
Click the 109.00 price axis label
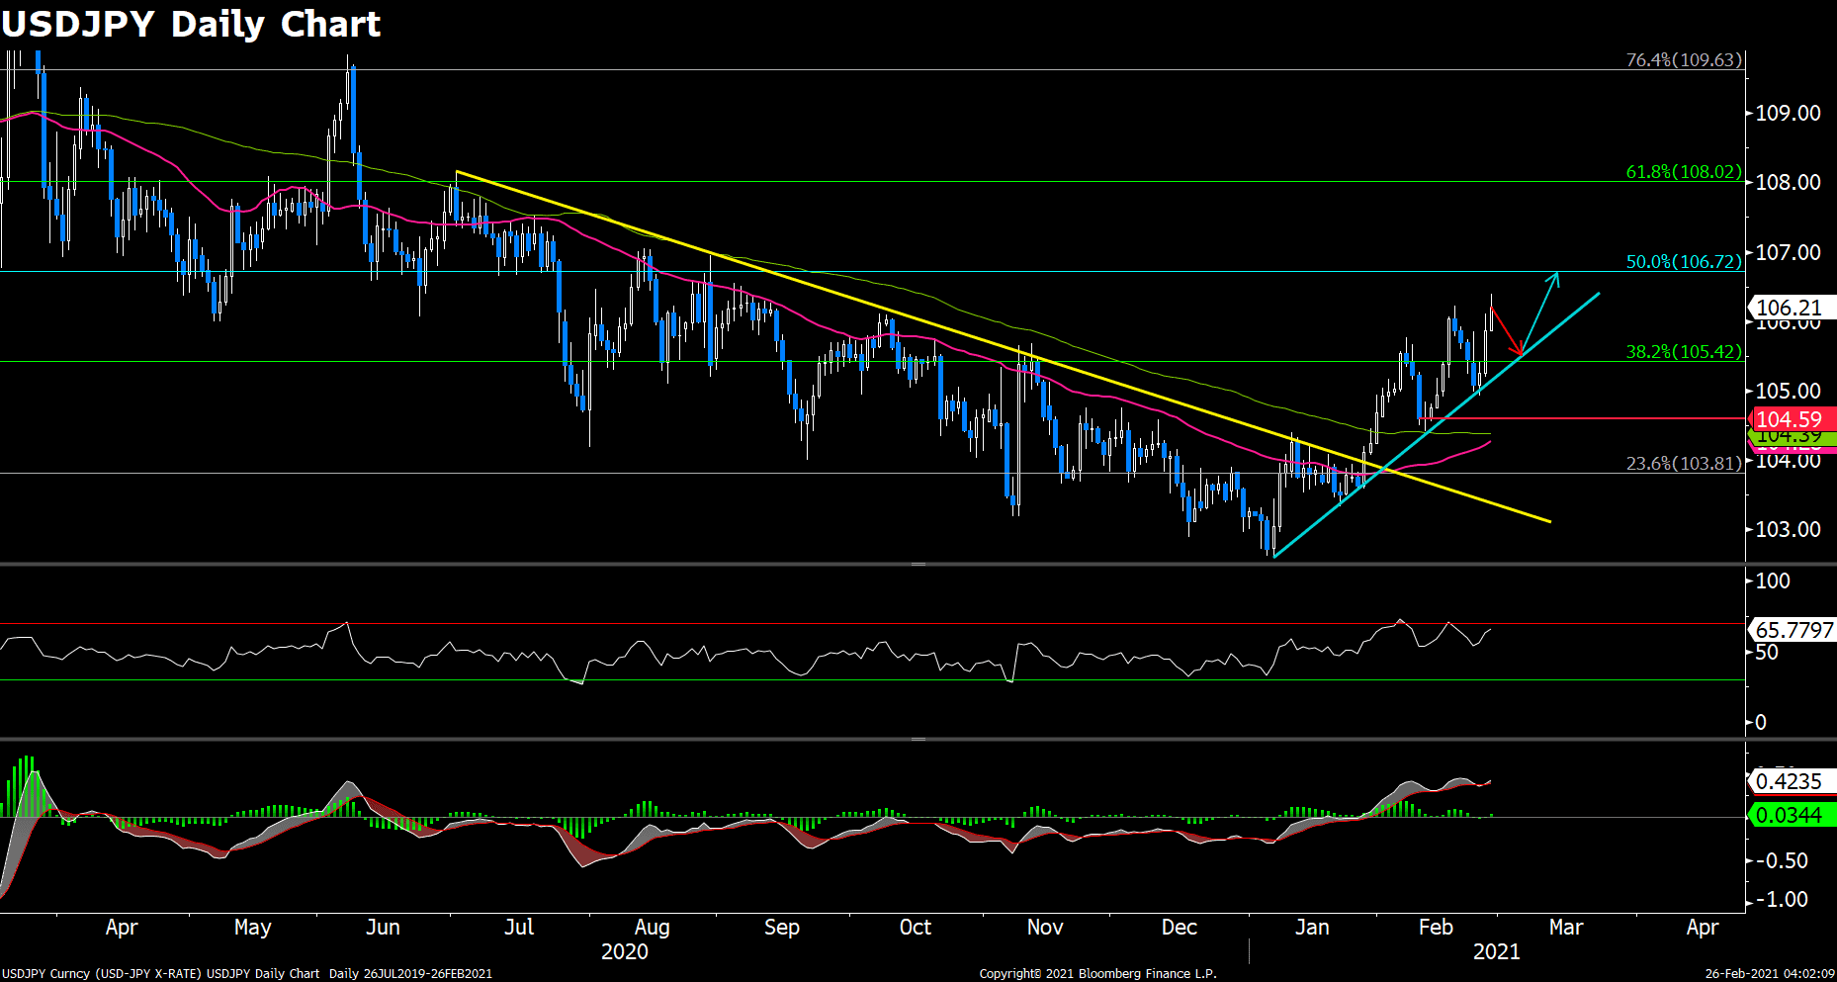click(x=1788, y=113)
